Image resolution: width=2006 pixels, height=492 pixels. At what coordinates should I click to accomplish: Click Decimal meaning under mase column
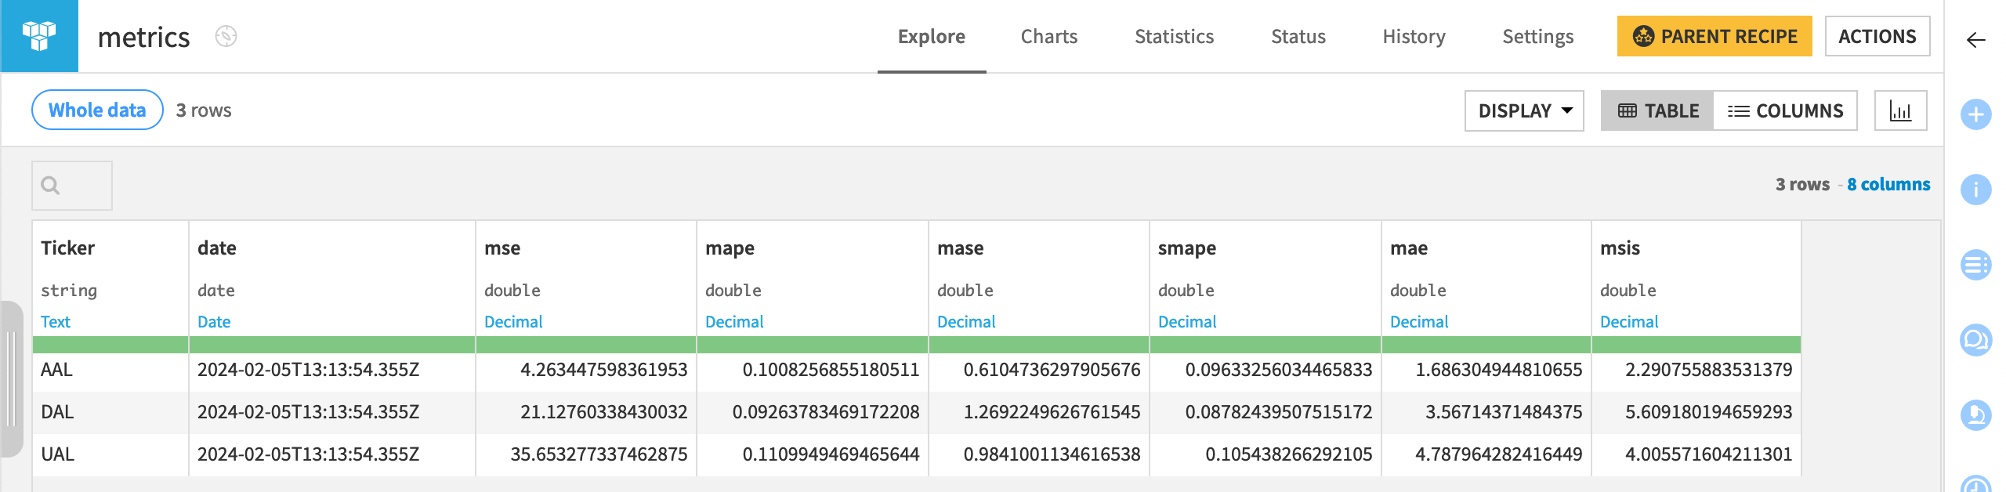(x=966, y=321)
